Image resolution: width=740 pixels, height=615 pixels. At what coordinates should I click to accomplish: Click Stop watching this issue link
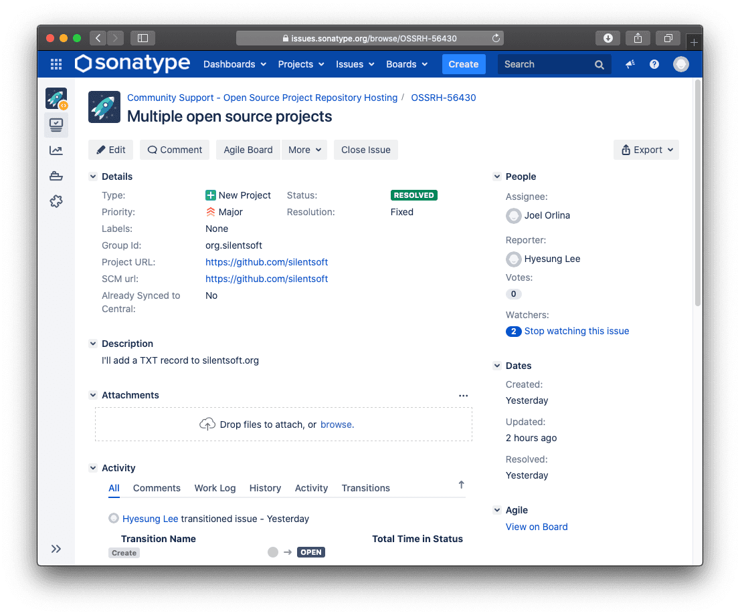[x=577, y=331]
